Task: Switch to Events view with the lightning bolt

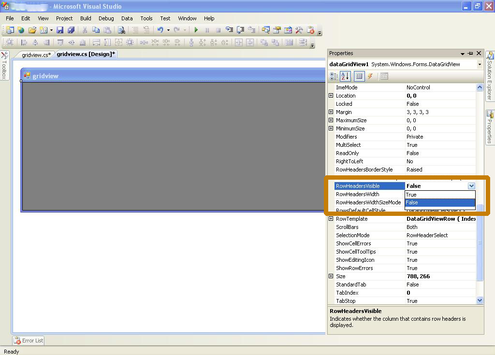Action: 369,76
